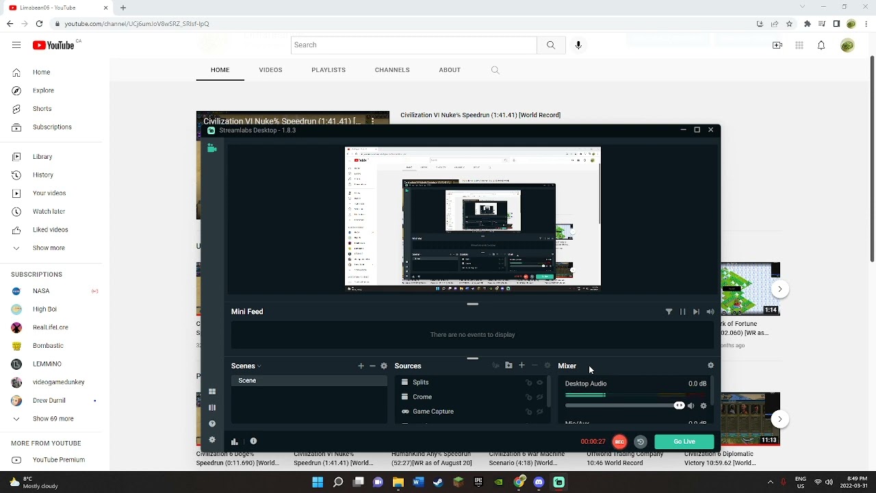Mute Mini Feed event sounds

[x=710, y=312]
